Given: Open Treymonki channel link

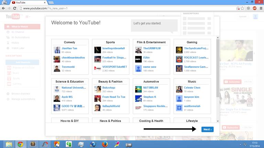Looking at the screenshot, I should [x=68, y=67].
